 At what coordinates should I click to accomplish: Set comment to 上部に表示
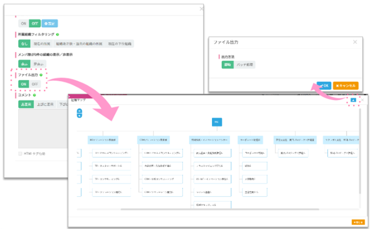(45, 104)
